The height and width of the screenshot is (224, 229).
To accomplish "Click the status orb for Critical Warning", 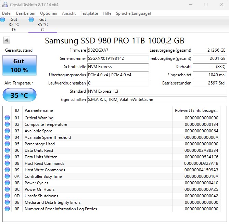I will (7, 118).
